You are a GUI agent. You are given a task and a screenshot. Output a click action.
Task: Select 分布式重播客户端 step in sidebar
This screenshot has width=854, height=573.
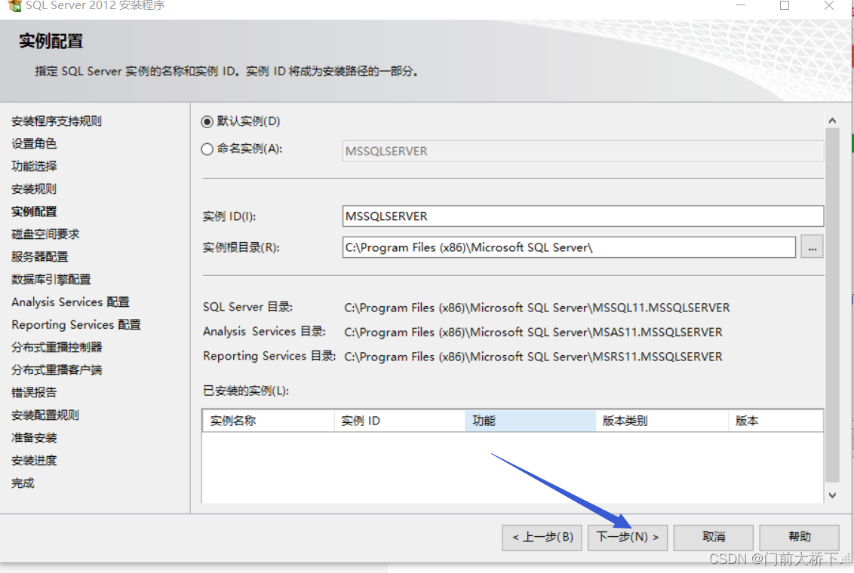tap(57, 370)
